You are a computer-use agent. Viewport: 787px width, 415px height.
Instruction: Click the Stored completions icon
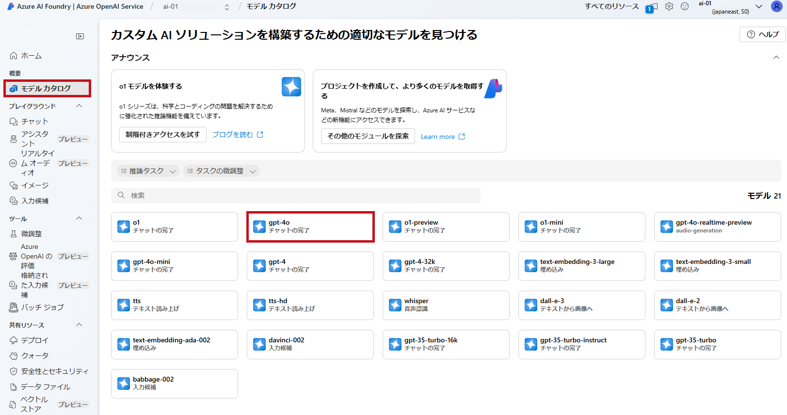(x=14, y=285)
